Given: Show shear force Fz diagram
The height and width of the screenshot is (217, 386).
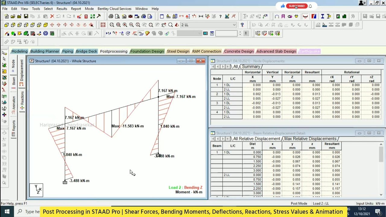Looking at the screenshot, I should tap(122, 33).
